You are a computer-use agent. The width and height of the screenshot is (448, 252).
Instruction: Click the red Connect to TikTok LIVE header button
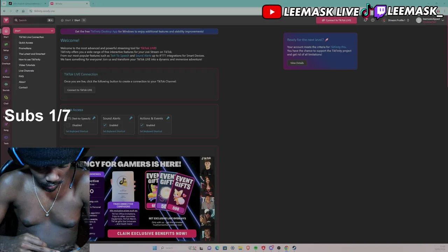(336, 20)
